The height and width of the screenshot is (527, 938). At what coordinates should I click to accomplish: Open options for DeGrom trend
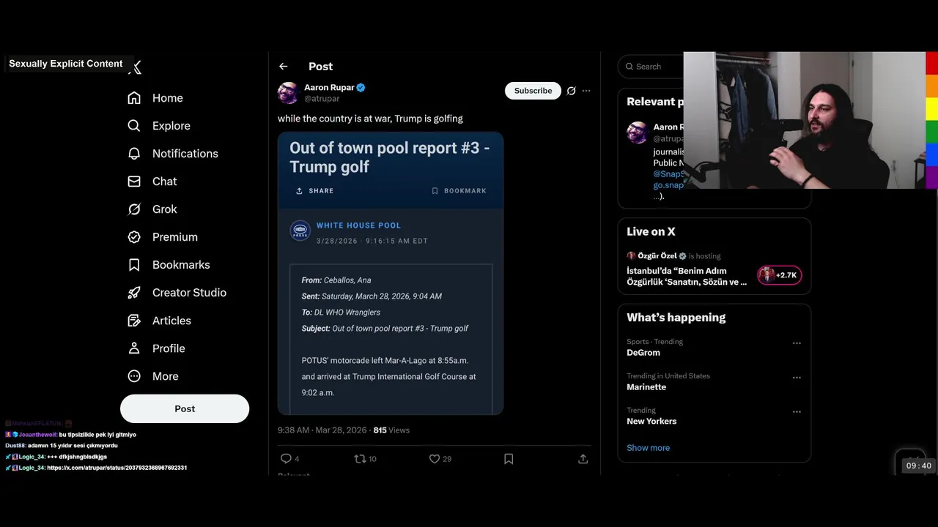797,343
